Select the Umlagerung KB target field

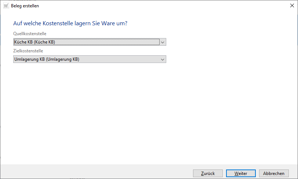pyautogui.click(x=86, y=59)
